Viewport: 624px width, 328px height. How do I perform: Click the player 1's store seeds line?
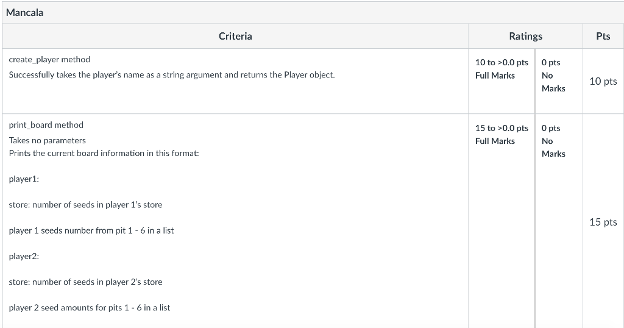point(85,205)
